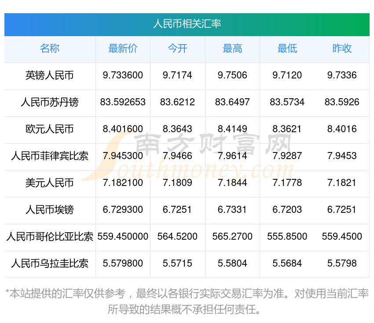Click previous close 83.5926
This screenshot has width=374, height=323.
click(x=342, y=102)
